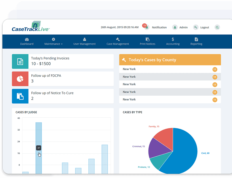
Task: Click the notification bell icon
Action: point(147,27)
